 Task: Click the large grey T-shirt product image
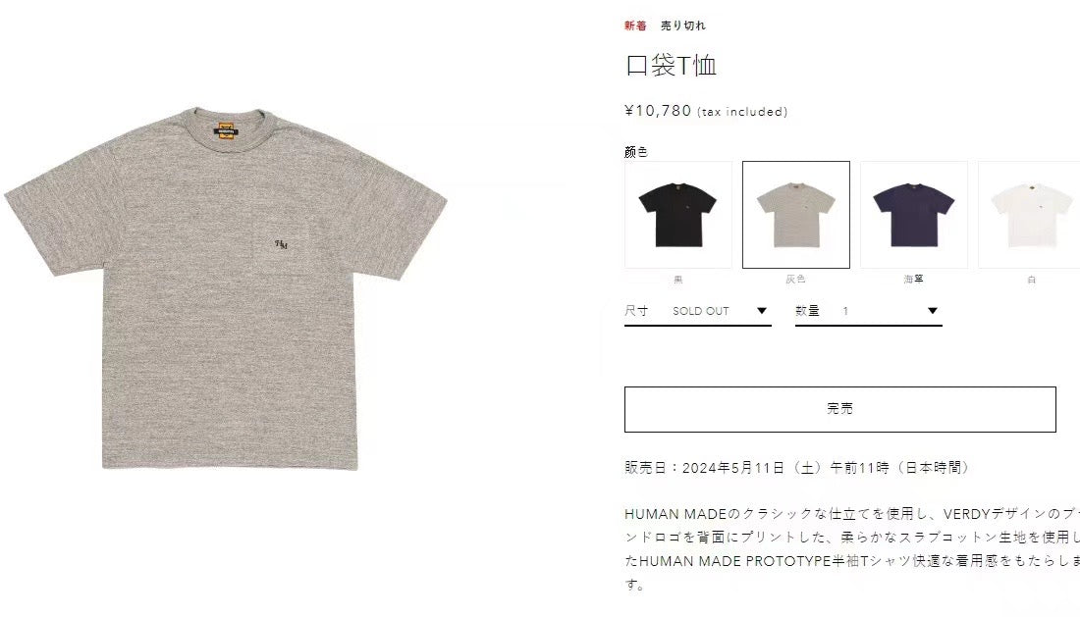point(226,289)
